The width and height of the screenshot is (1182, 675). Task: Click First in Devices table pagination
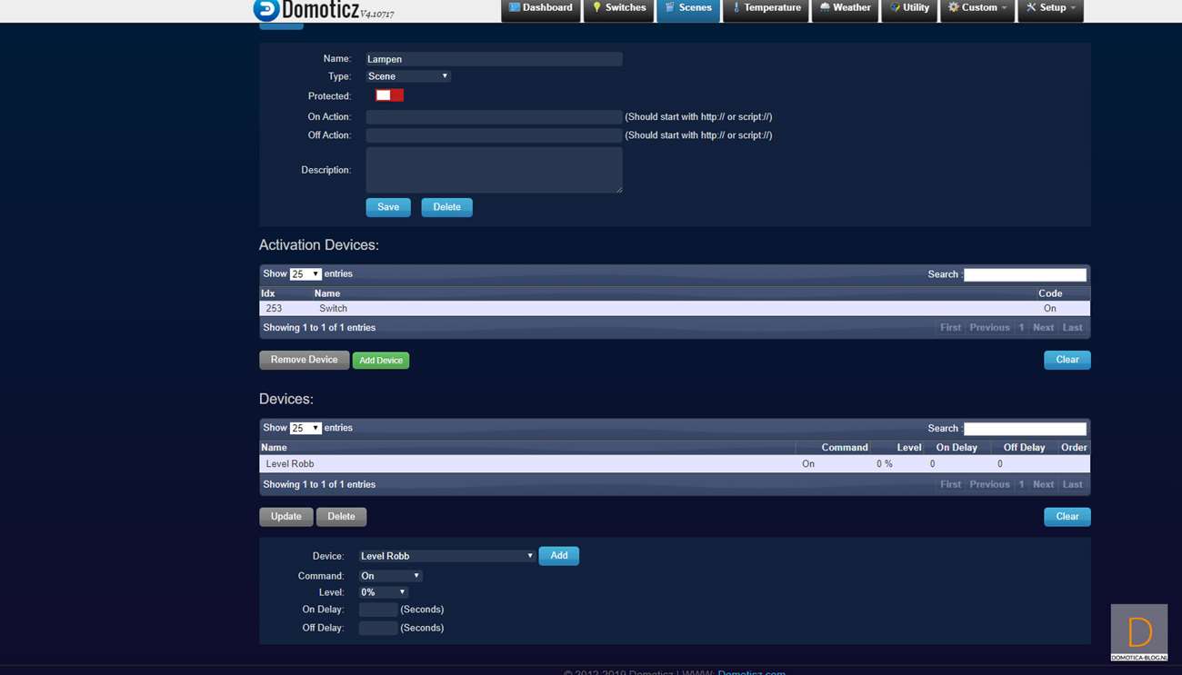950,485
